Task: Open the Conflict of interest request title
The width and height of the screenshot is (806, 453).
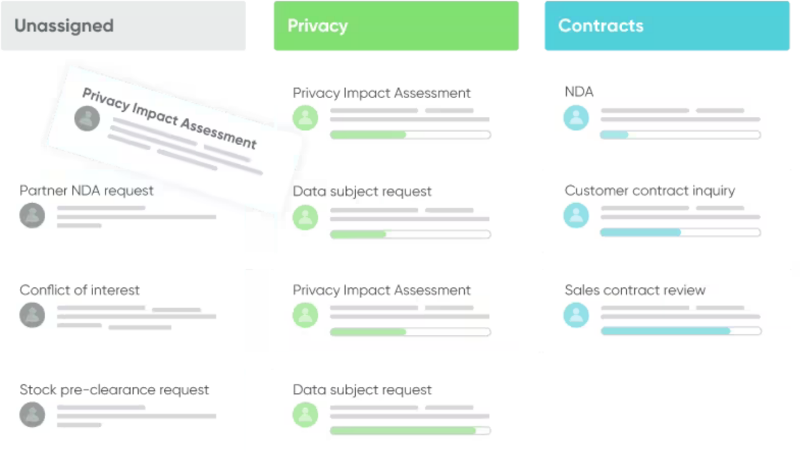Action: coord(79,290)
